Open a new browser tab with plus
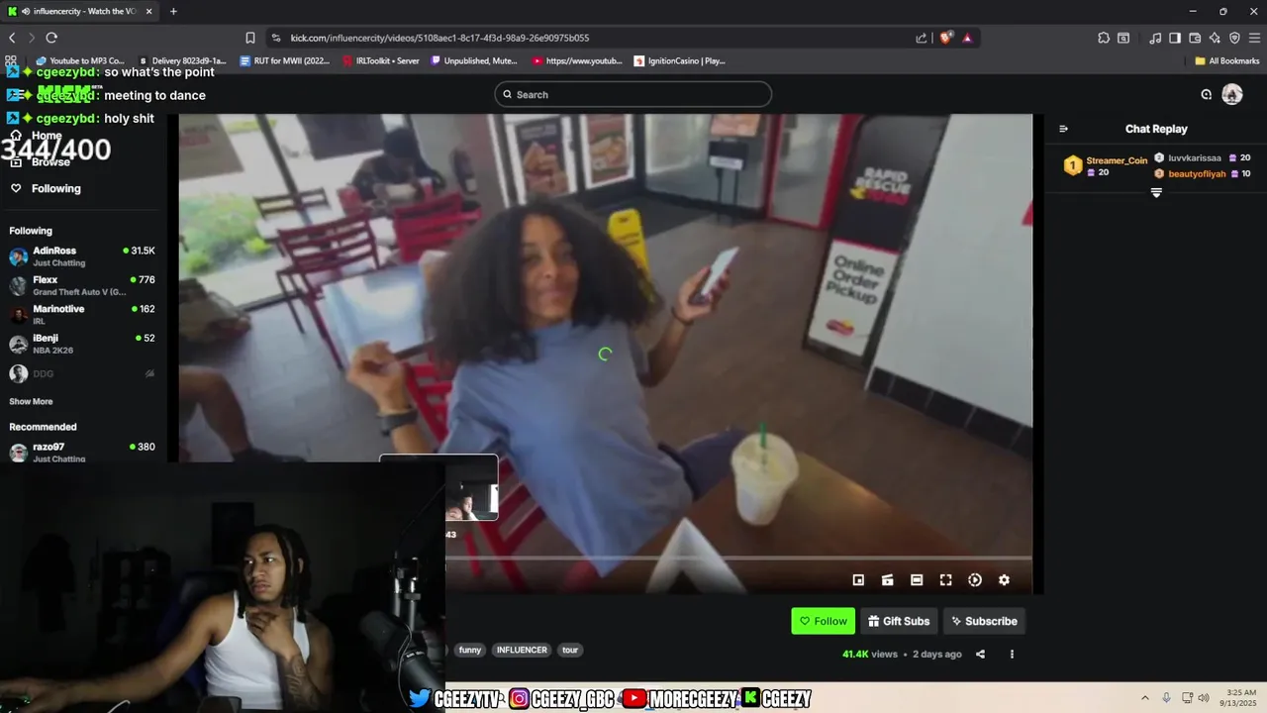The image size is (1267, 713). point(173,11)
